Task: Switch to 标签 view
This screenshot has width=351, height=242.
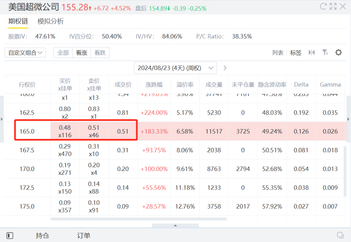Action: point(296,53)
